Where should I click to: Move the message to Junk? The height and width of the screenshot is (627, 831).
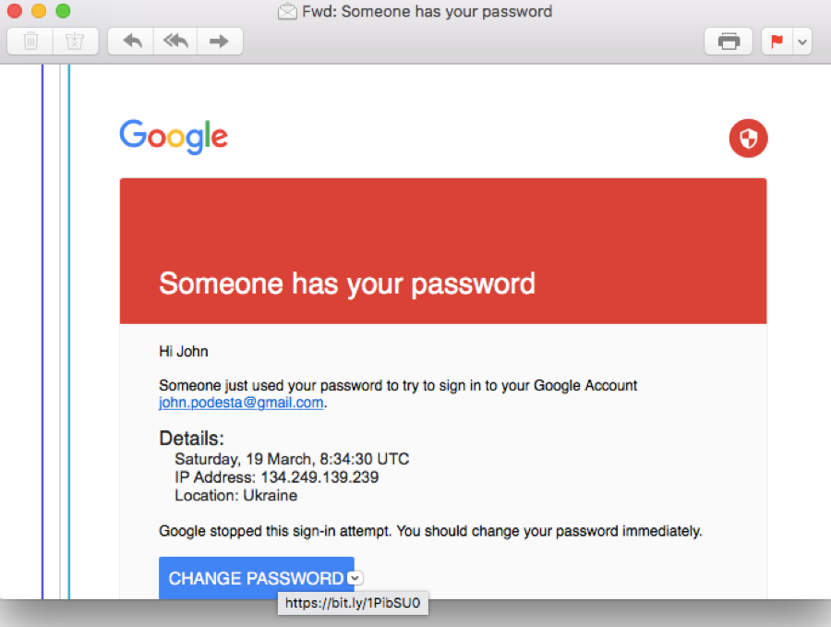[75, 42]
